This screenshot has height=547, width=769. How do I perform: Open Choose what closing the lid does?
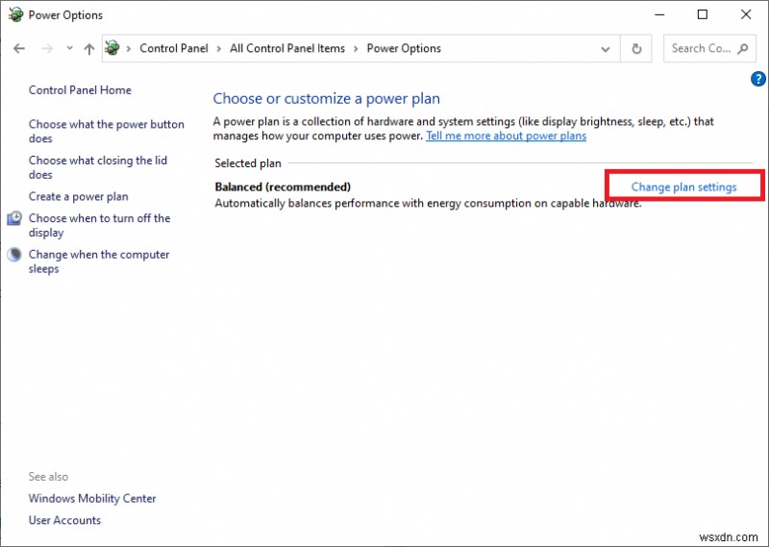click(98, 167)
